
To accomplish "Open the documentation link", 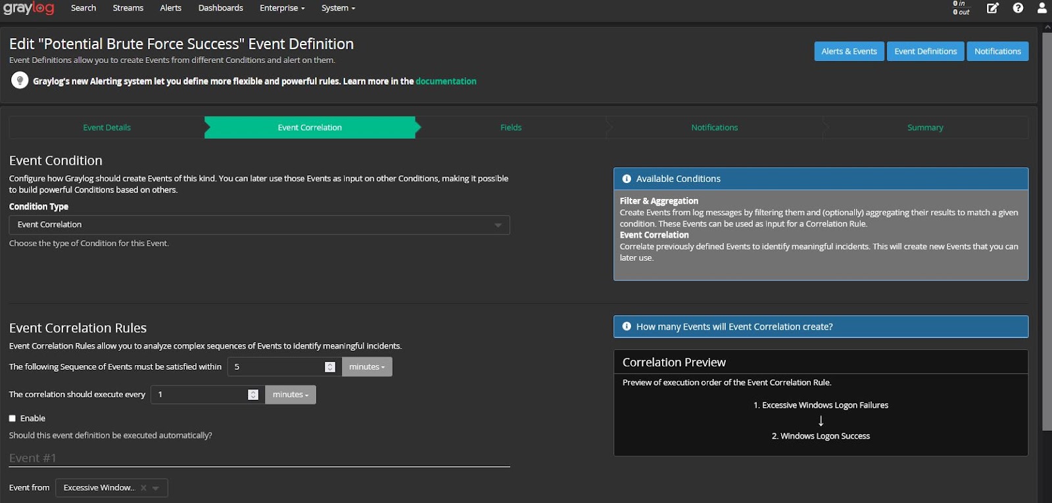I will 446,81.
